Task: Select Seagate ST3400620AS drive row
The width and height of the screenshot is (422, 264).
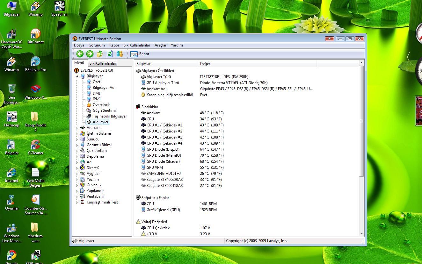Action: tap(246, 180)
